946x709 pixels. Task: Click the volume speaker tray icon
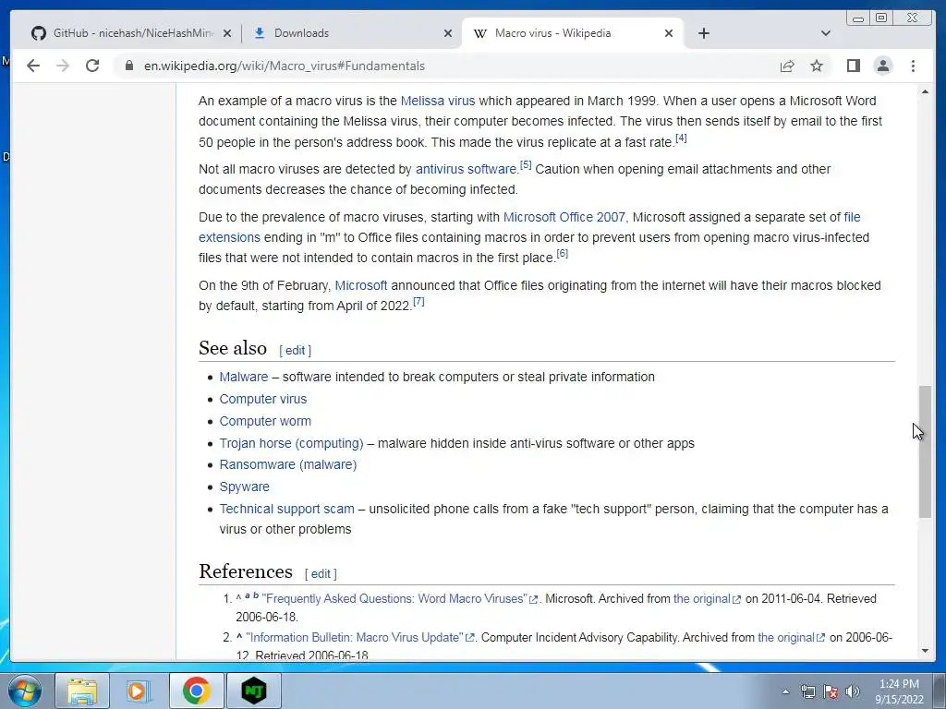pos(853,691)
